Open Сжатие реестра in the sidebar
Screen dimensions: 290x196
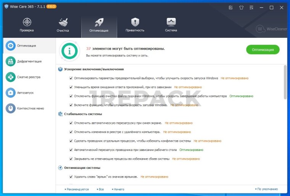pos(29,77)
